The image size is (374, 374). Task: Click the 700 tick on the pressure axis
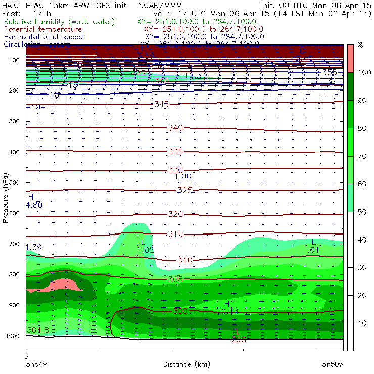[14, 244]
